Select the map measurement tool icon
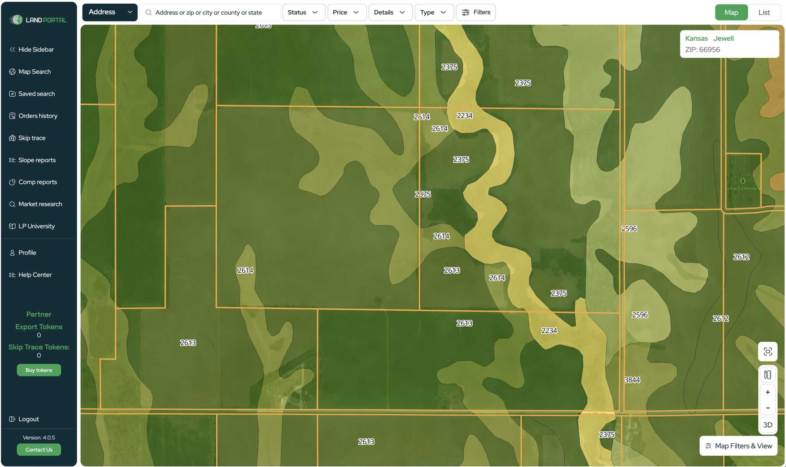The image size is (786, 467). pos(768,375)
